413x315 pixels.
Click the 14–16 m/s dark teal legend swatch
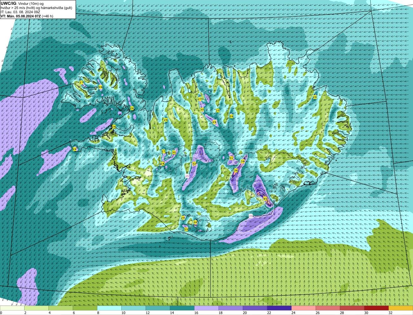tap(182, 308)
